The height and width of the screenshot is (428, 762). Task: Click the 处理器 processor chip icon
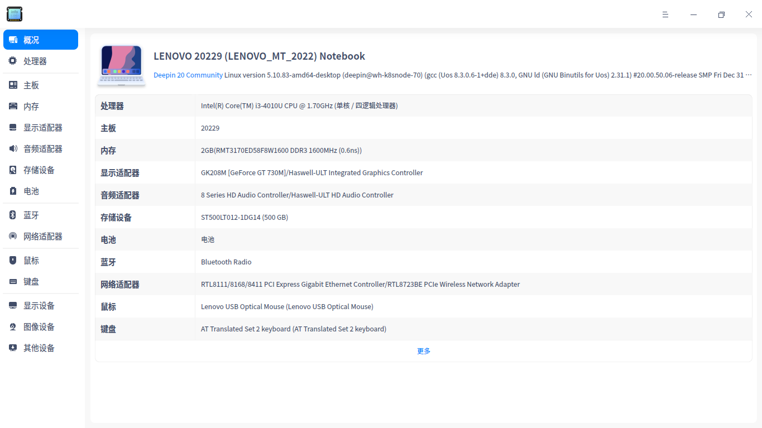[13, 61]
